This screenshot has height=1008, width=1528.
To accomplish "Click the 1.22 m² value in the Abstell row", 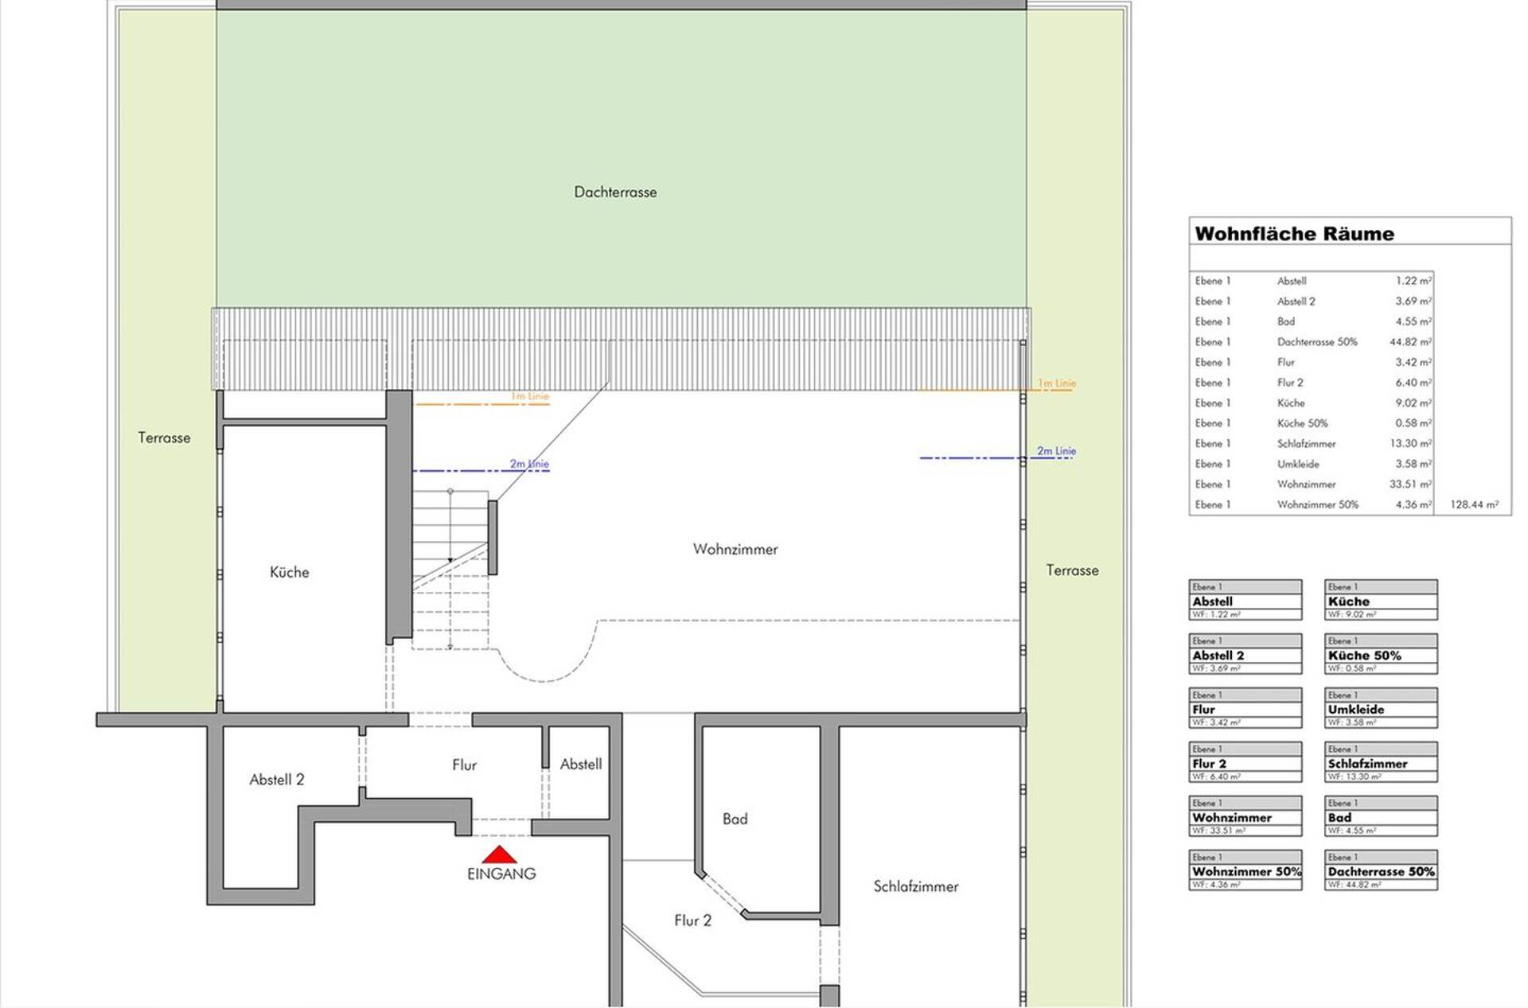I will coord(1413,281).
